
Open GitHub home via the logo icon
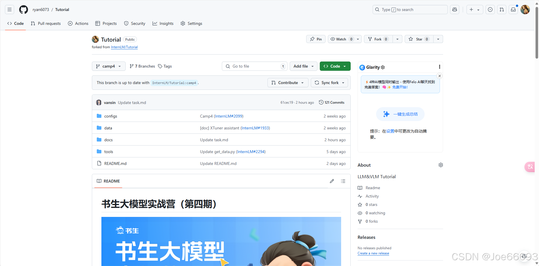tap(23, 9)
